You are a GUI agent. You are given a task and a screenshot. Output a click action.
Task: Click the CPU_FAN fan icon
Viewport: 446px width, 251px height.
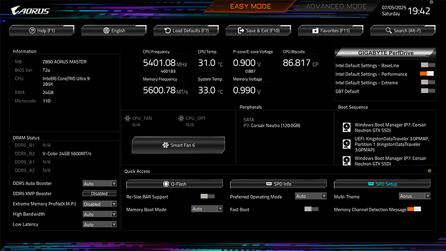coord(128,119)
